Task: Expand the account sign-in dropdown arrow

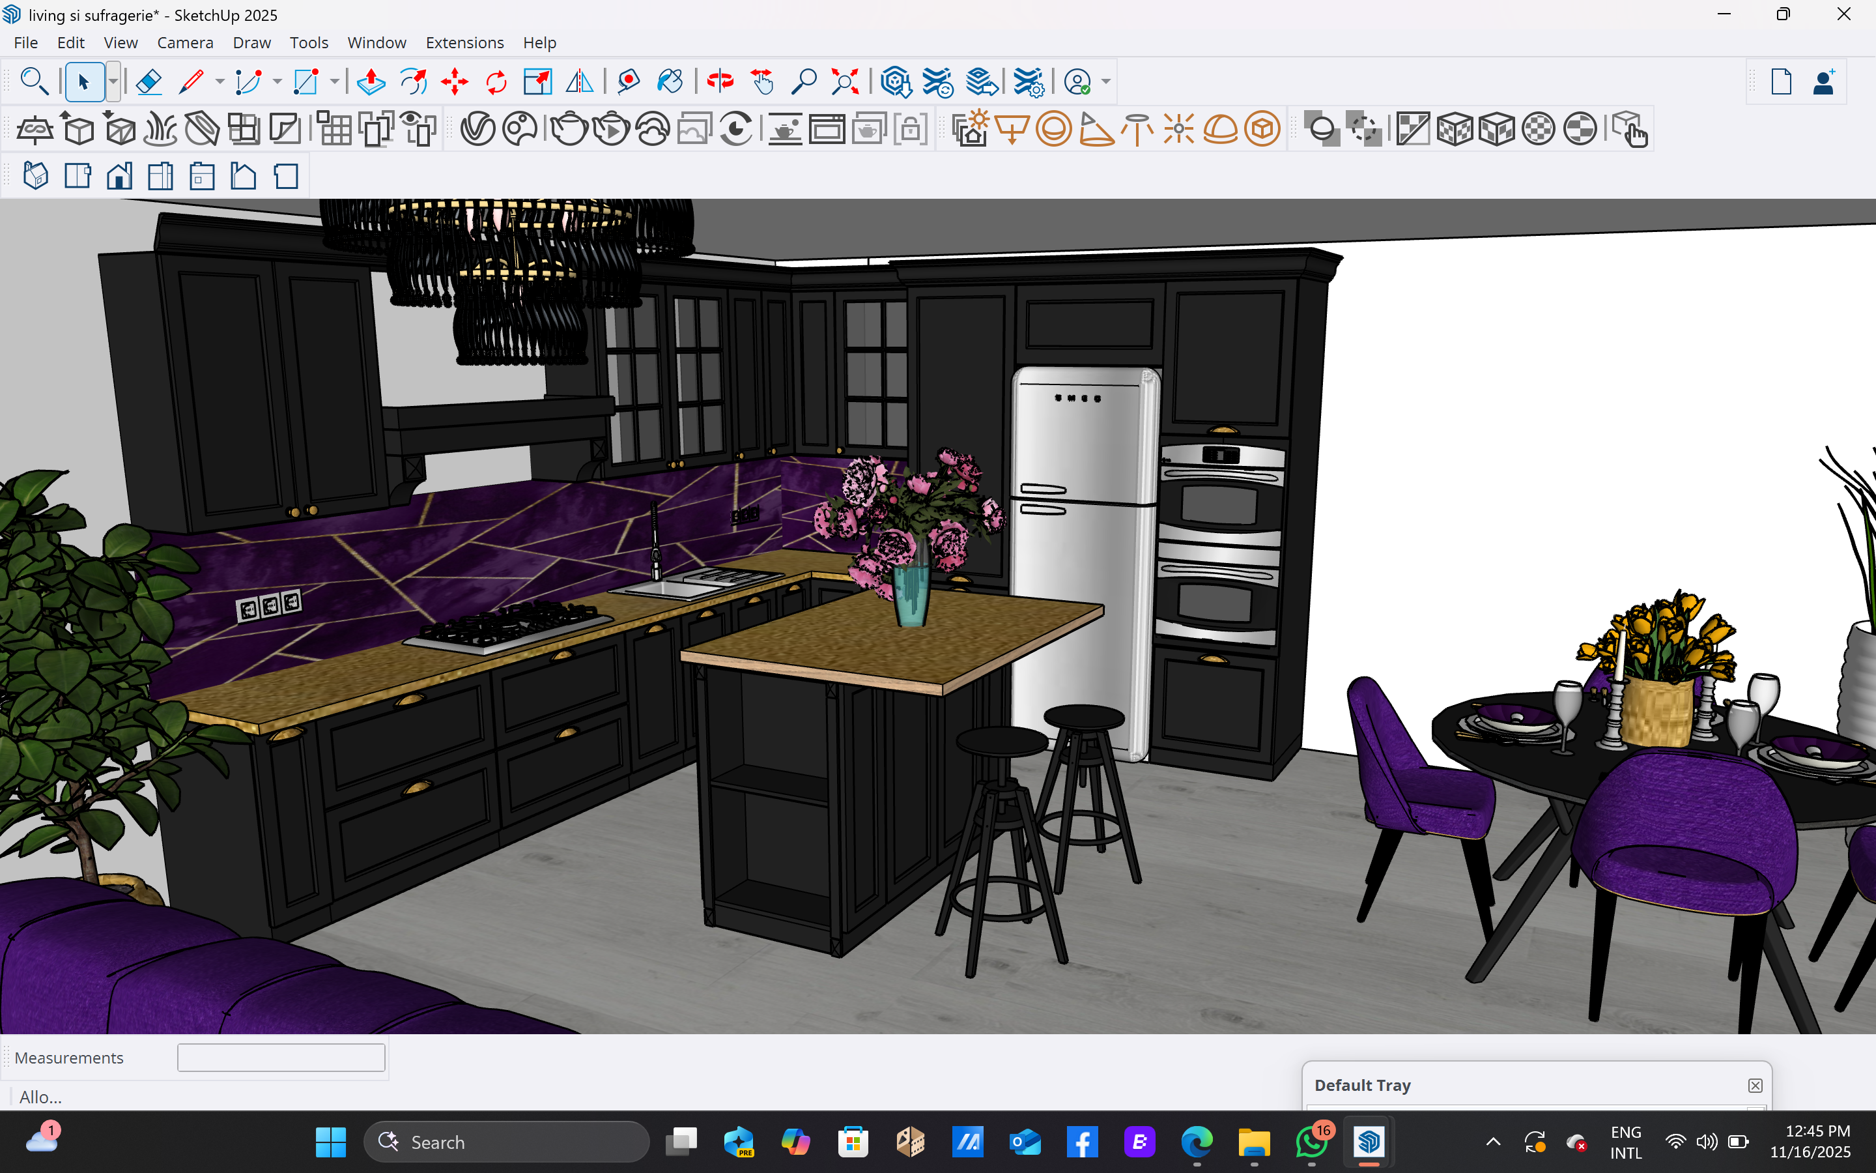Action: tap(1106, 81)
